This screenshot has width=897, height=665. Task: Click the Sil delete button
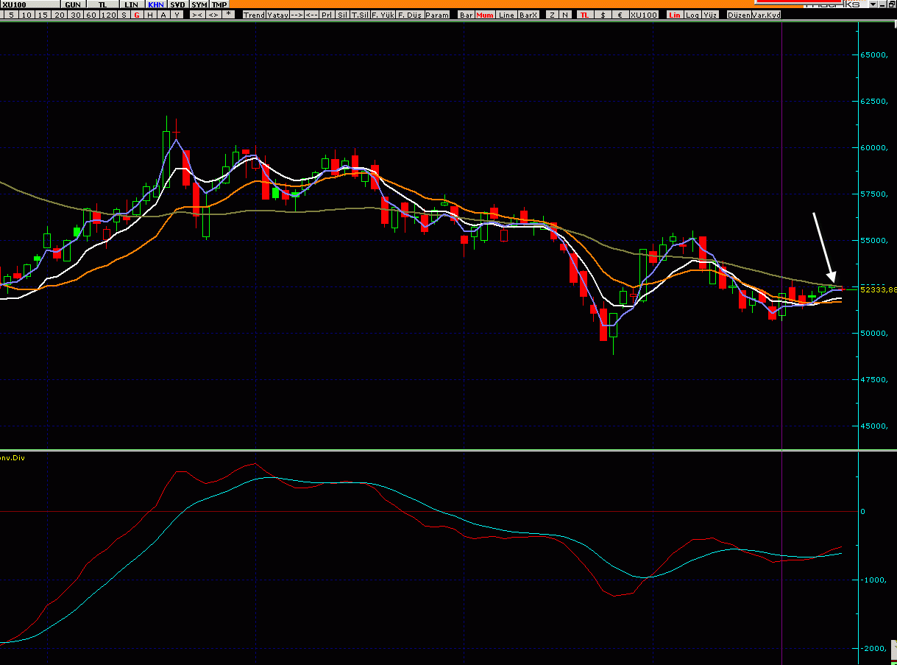342,15
